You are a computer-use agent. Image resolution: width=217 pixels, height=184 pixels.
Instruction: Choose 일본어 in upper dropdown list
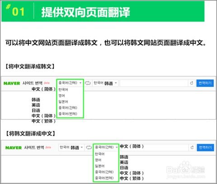pos(63,102)
